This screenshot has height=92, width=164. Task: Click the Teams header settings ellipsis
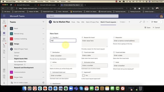pyautogui.click(x=157, y=16)
